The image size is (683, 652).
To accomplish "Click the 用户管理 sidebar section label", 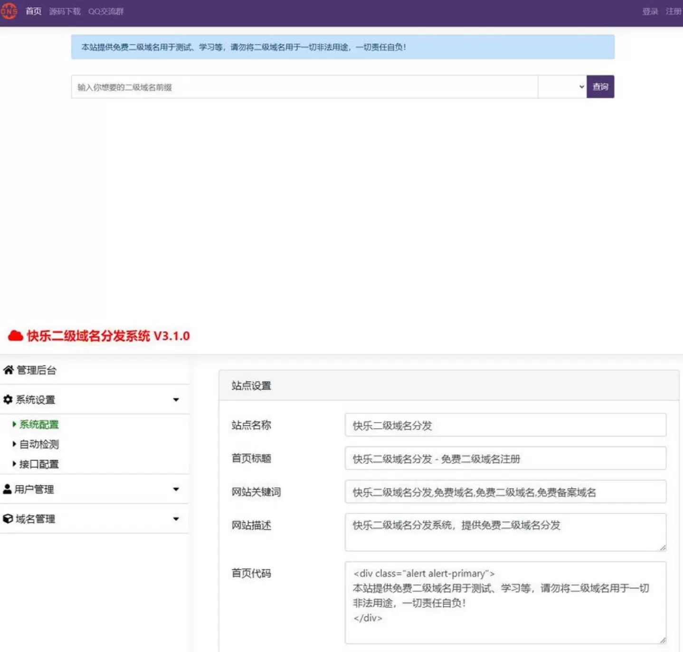I will coord(34,489).
